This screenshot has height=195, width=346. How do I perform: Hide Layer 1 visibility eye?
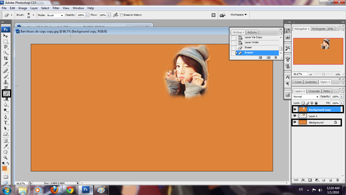[x=295, y=116]
